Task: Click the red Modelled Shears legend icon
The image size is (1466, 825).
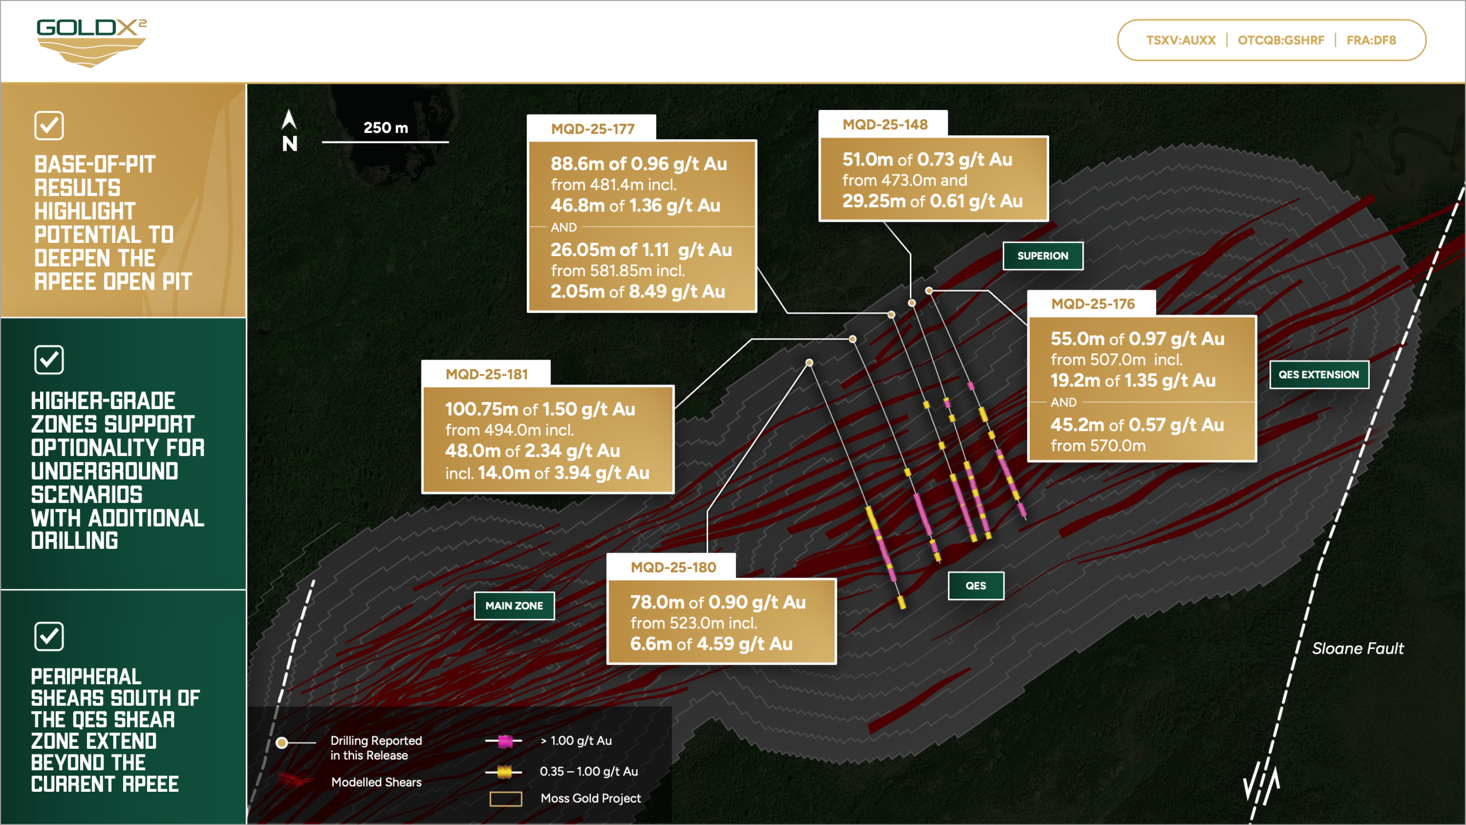Action: (x=295, y=780)
